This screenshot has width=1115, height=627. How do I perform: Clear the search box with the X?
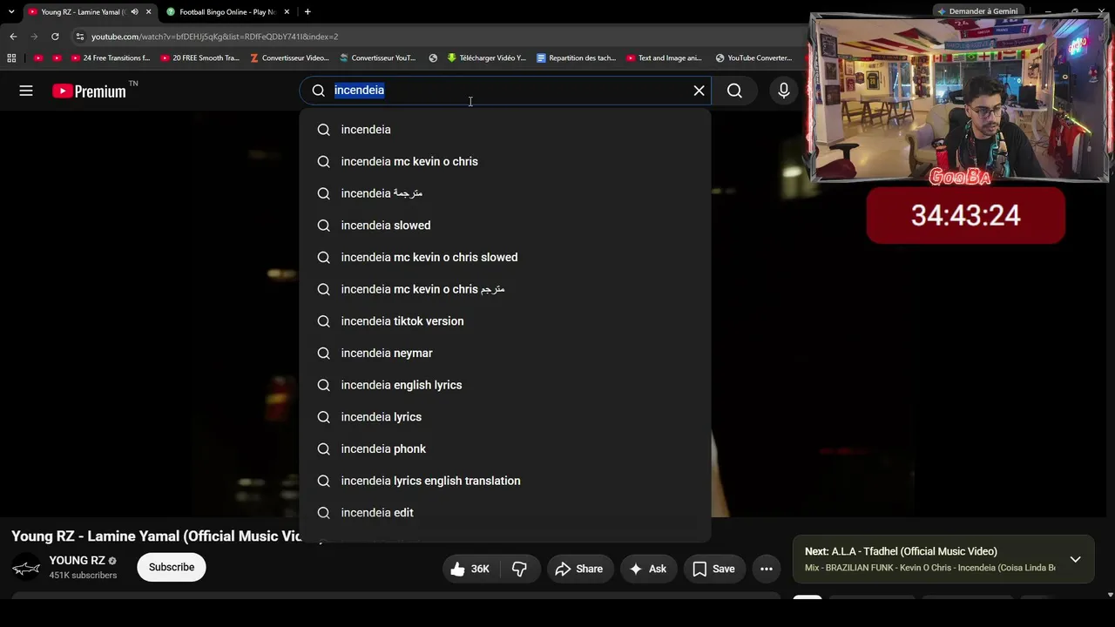tap(699, 91)
